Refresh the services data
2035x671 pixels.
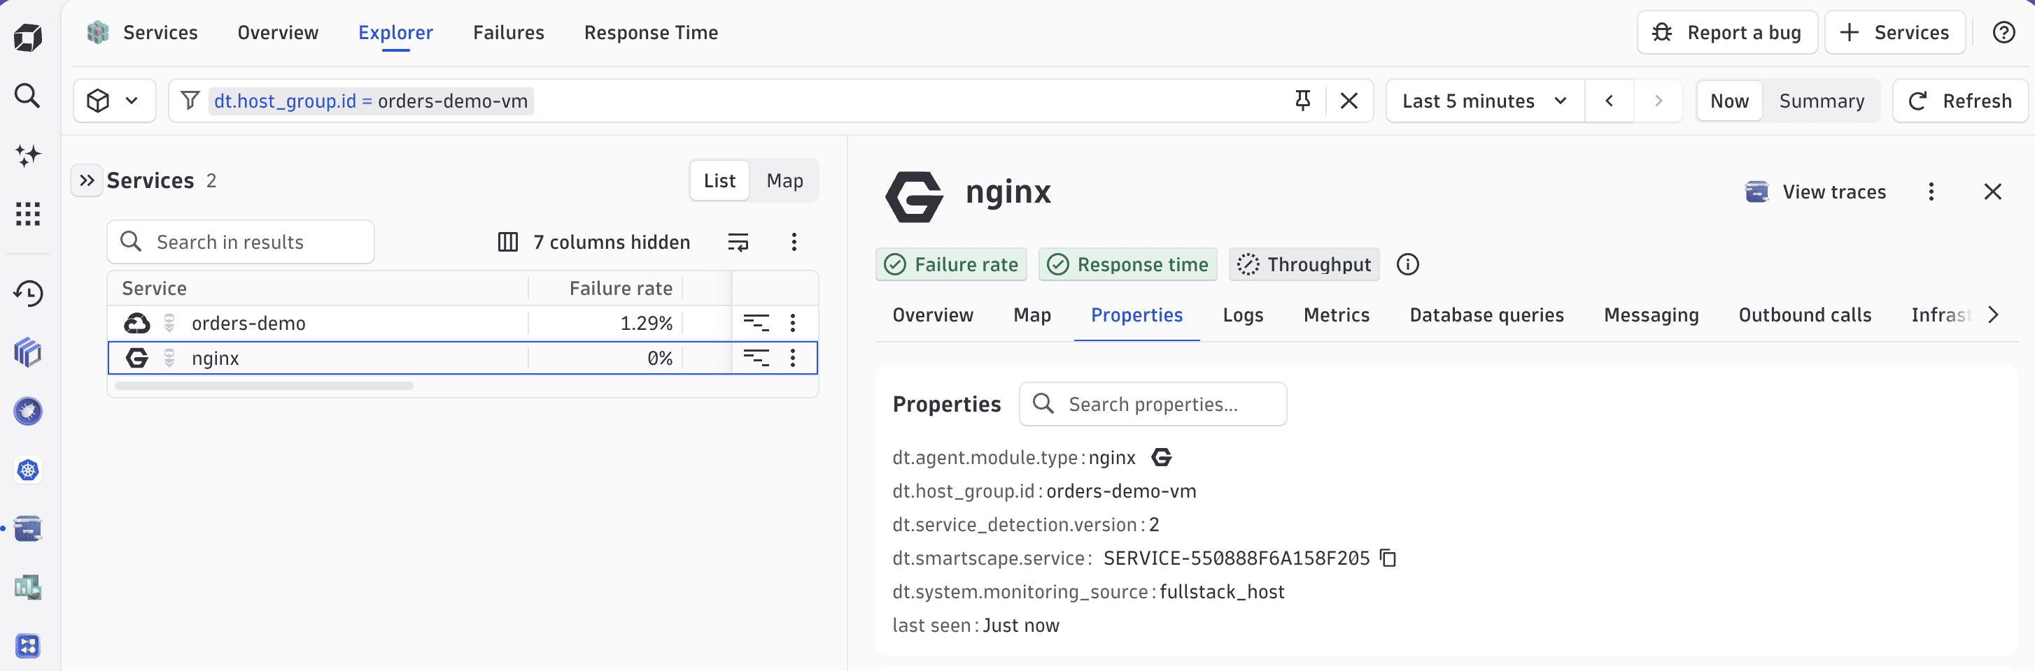(1960, 100)
